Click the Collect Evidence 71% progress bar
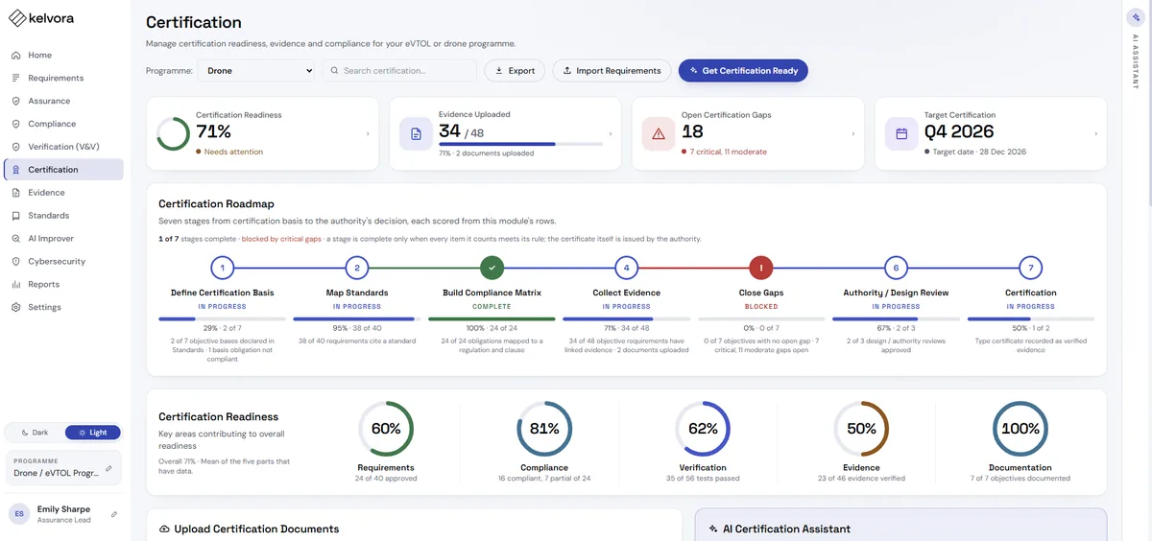Viewport: 1152px width, 541px height. pyautogui.click(x=626, y=318)
